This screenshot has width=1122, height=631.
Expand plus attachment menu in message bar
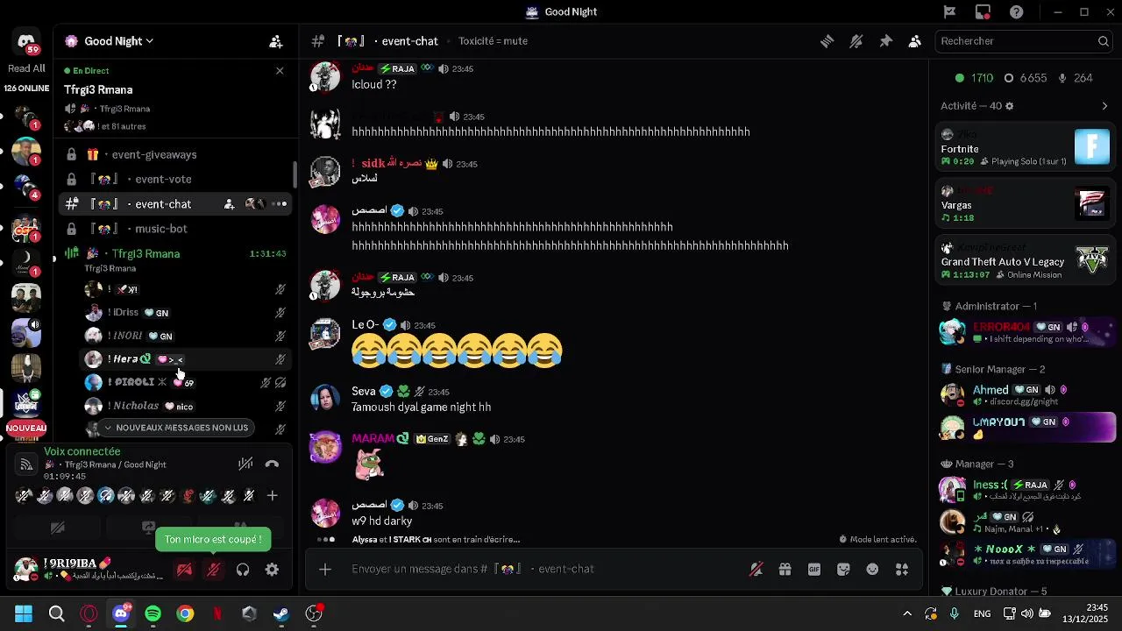coord(324,570)
